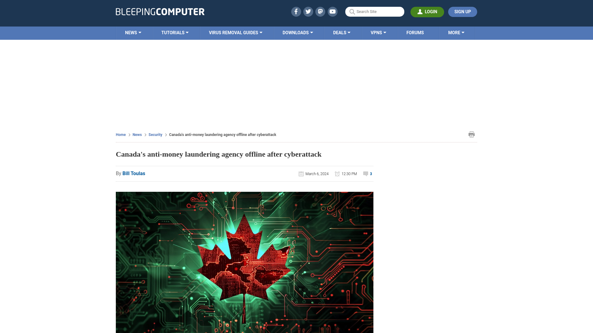Click the BleepingComputer home logo

tap(160, 11)
